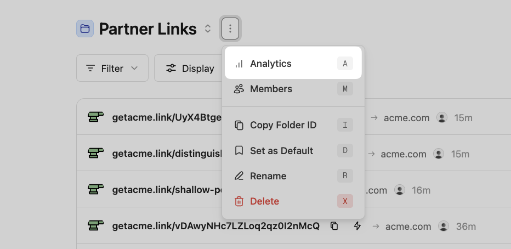The image size is (511, 249).
Task: Click the M shortcut key badge
Action: (x=345, y=89)
